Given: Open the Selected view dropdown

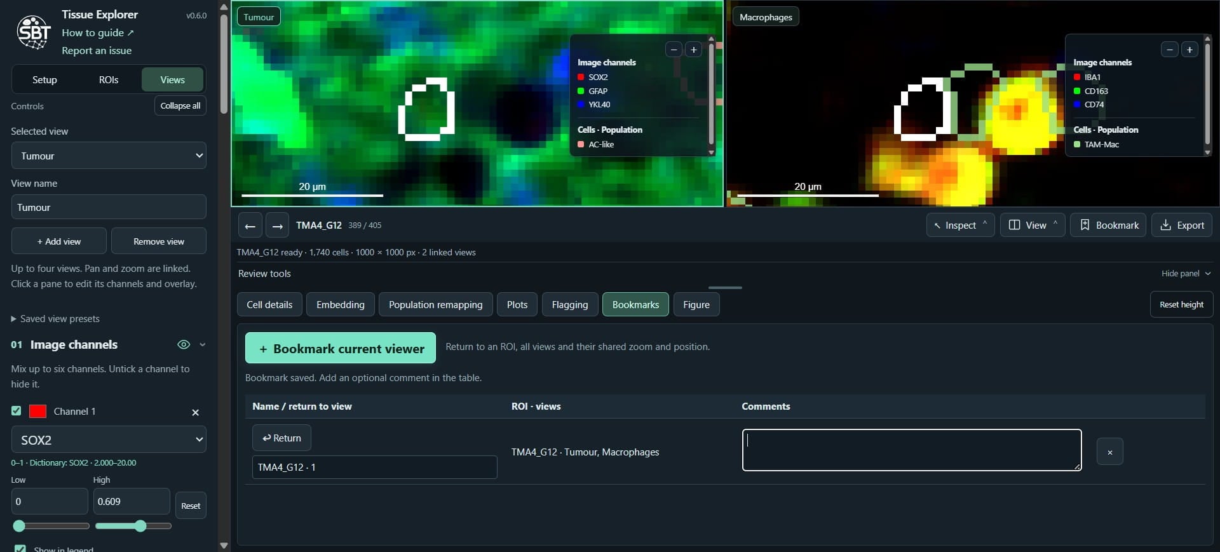Looking at the screenshot, I should [109, 156].
